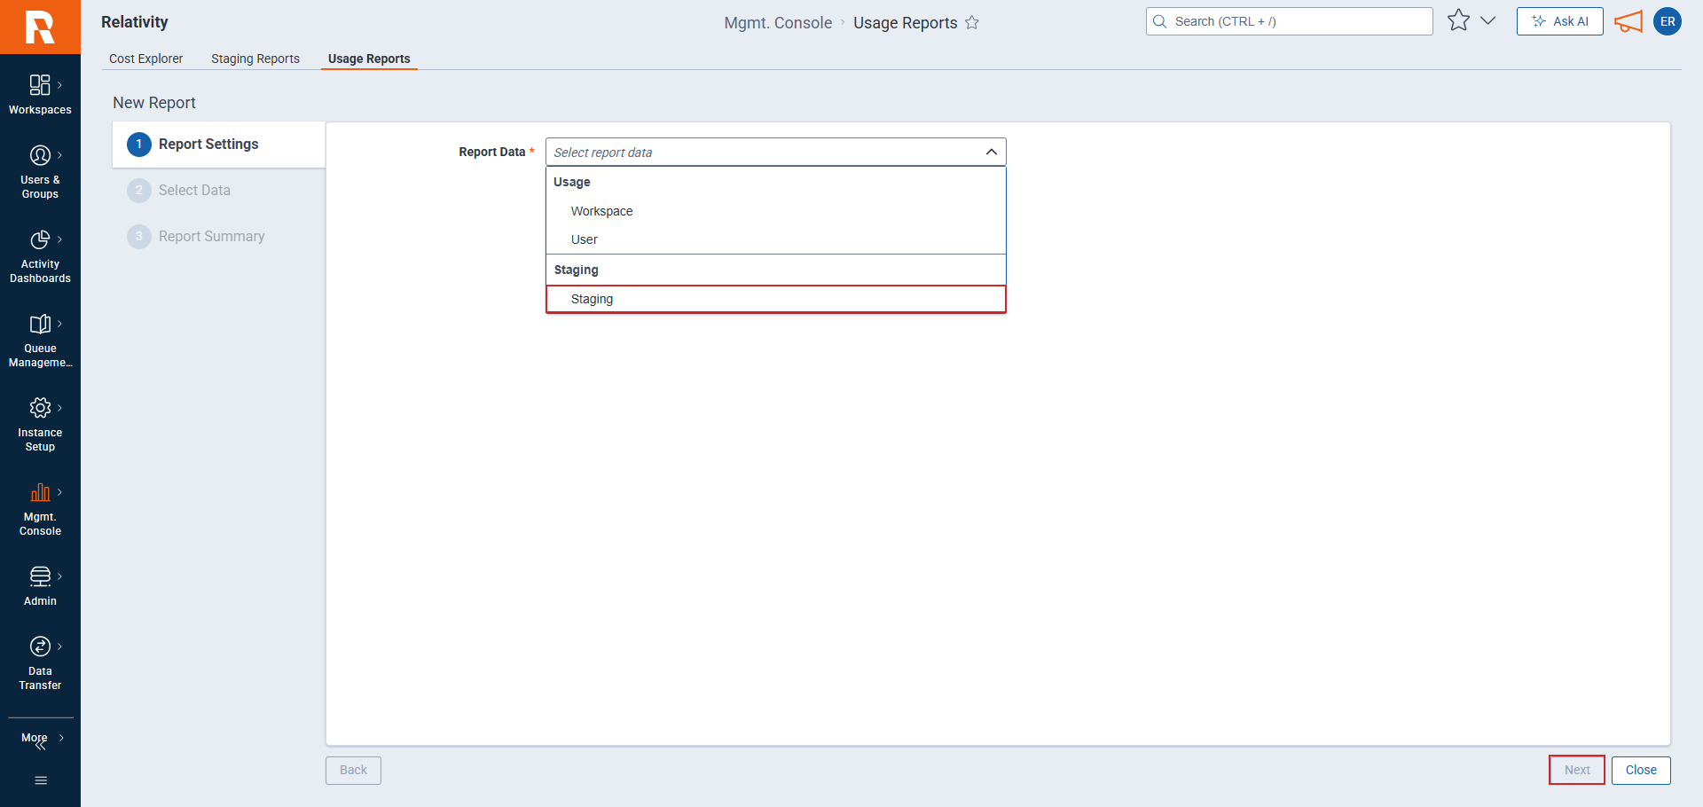Image resolution: width=1703 pixels, height=807 pixels.
Task: Open favorites dropdown chevron in top bar
Action: pos(1488,21)
